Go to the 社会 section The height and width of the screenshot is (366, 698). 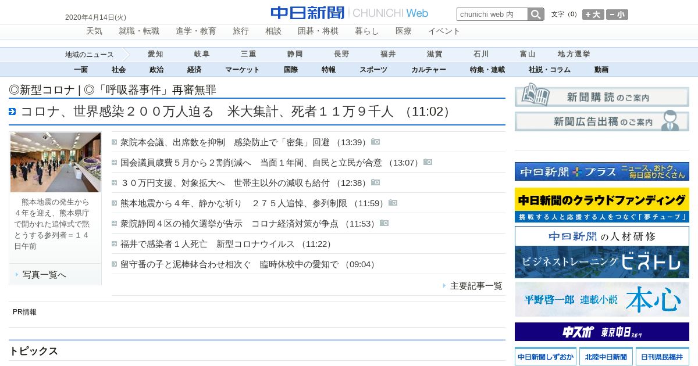click(119, 70)
